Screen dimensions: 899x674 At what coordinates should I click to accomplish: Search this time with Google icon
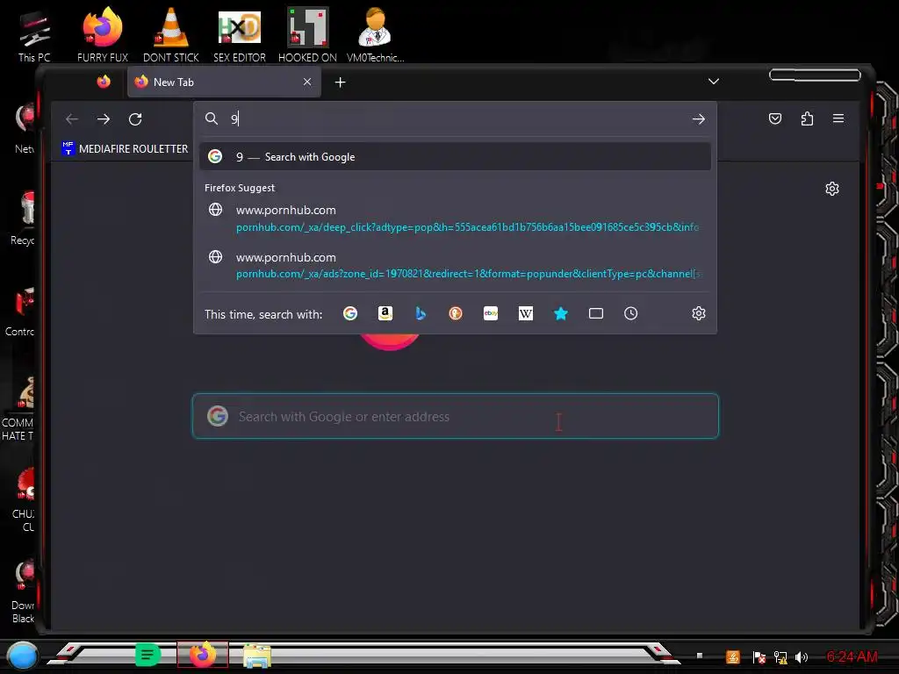pyautogui.click(x=350, y=313)
